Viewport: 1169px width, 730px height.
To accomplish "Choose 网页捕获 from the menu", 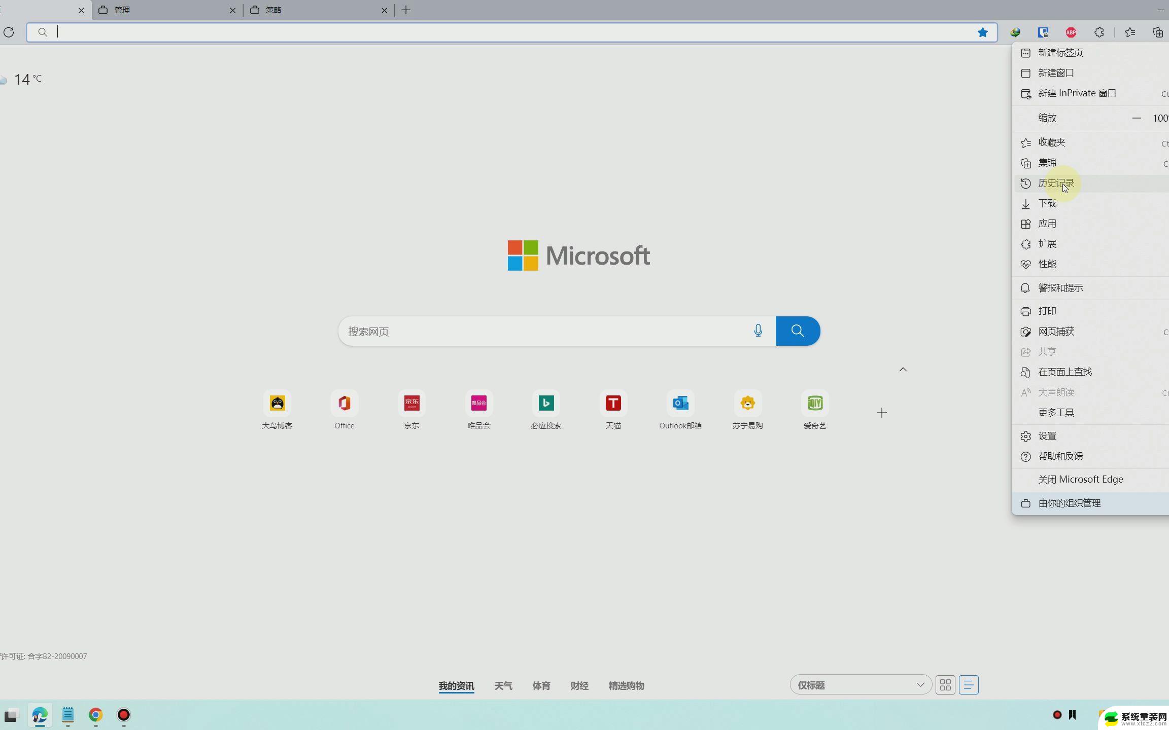I will tap(1091, 332).
